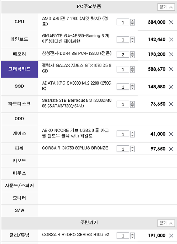This screenshot has height=244, width=177.
Task: Decrease memory quantity with down arrow
Action: tap(132, 56)
